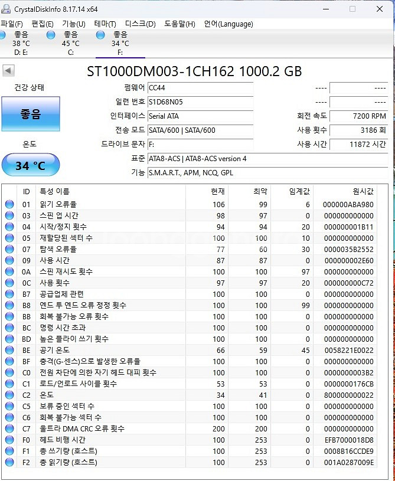Click the blue status orb for drive C:
This screenshot has height=481, width=395.
pos(51,35)
